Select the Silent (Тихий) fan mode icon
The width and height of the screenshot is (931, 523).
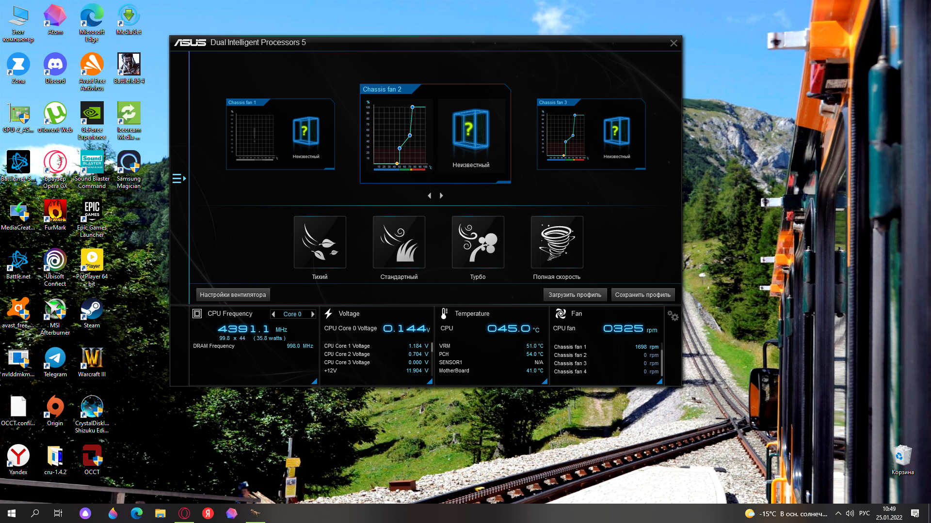pos(320,242)
